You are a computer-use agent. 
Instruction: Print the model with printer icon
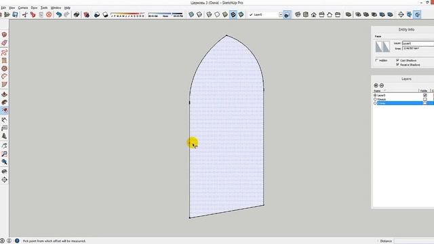[77, 14]
